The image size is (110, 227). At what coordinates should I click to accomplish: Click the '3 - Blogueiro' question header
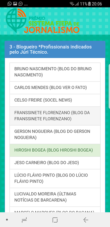pos(55,49)
